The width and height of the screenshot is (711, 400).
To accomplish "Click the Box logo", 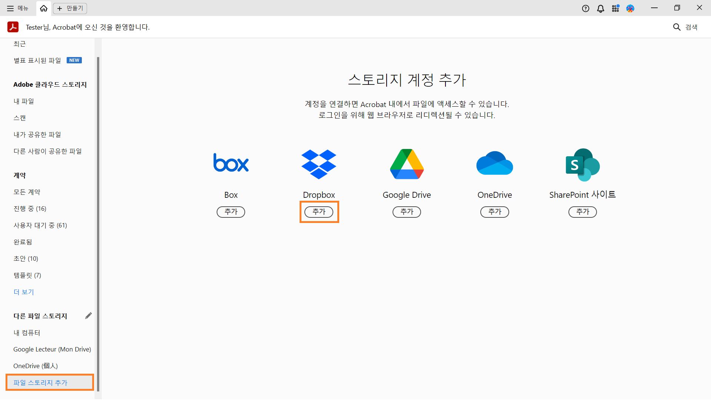I will pos(231,163).
